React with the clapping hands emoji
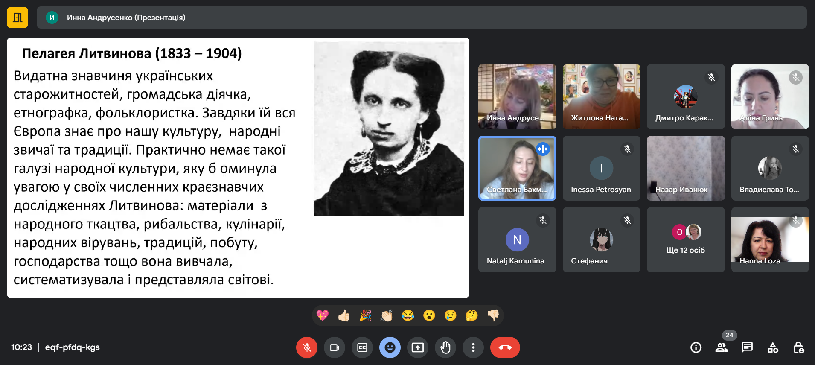Viewport: 815px width, 365px height. 387,315
